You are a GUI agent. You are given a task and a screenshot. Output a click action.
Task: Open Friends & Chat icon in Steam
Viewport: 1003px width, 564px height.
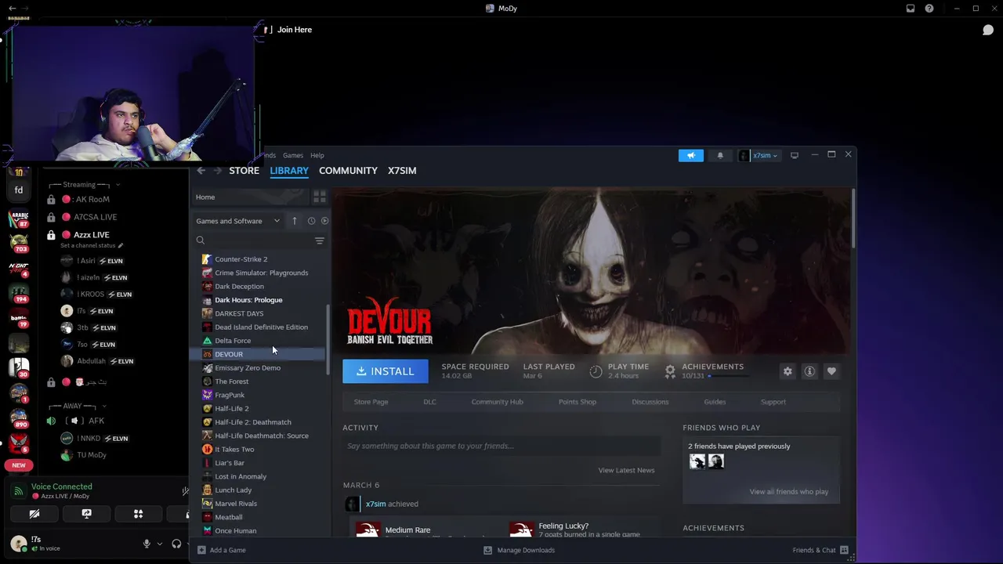845,550
